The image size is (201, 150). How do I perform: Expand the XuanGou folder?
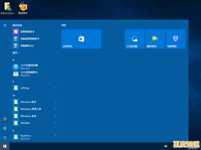35,137
